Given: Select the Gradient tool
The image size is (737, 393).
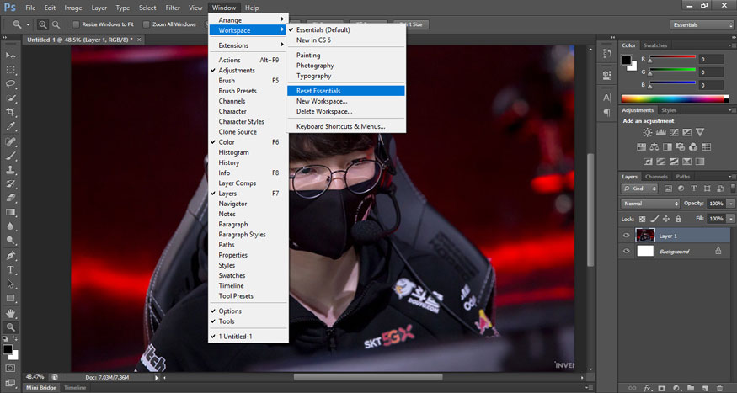Looking at the screenshot, I should (10, 212).
